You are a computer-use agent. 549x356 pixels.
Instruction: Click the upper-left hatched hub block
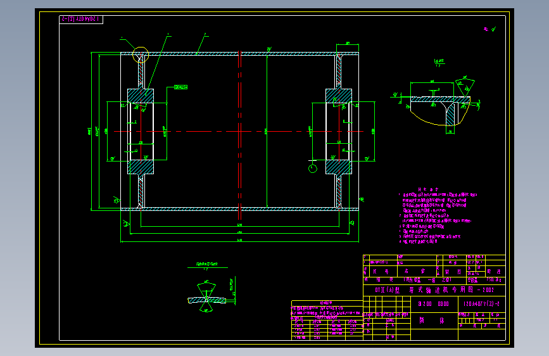coord(141,95)
